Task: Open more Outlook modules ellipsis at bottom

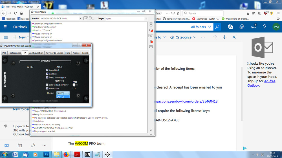Action: click(x=45, y=145)
